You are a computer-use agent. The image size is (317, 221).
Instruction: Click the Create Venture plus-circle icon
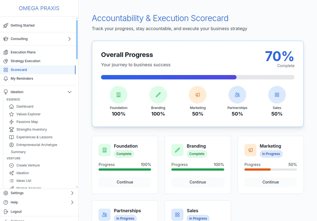11,165
